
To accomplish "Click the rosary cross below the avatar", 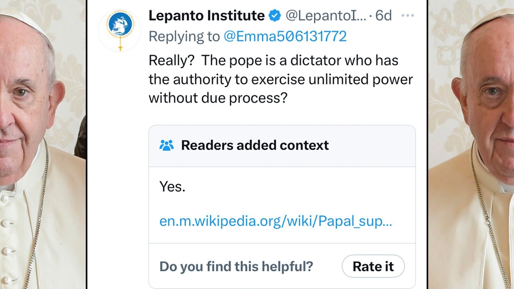I will pos(120,48).
